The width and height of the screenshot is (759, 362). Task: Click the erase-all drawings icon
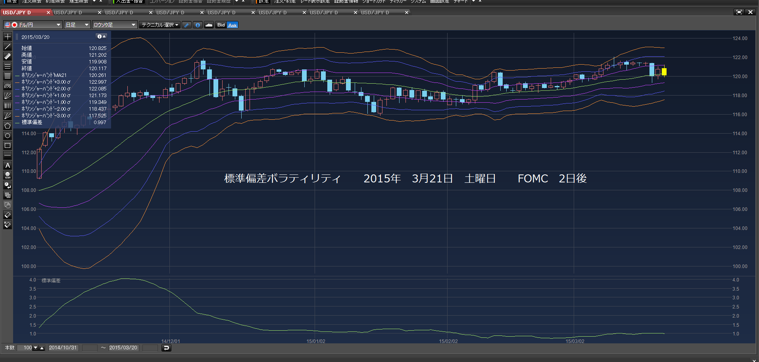(8, 225)
